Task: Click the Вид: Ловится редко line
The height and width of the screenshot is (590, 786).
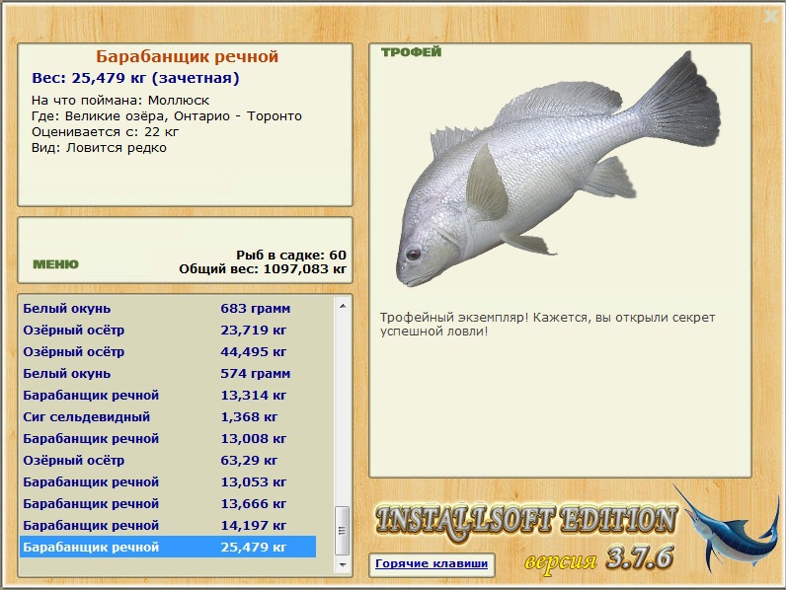Action: point(99,148)
